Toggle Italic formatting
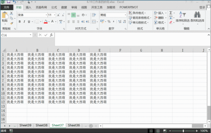 pos(24,21)
